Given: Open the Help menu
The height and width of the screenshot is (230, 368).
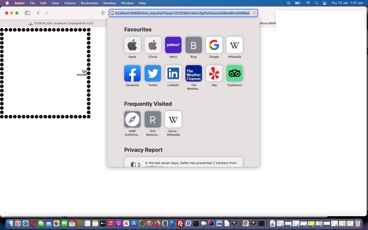Looking at the screenshot, I should pyautogui.click(x=142, y=3).
